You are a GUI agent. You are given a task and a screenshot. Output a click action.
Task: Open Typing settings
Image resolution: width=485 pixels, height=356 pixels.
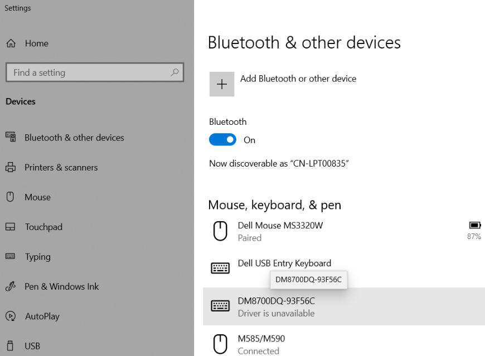click(x=38, y=257)
